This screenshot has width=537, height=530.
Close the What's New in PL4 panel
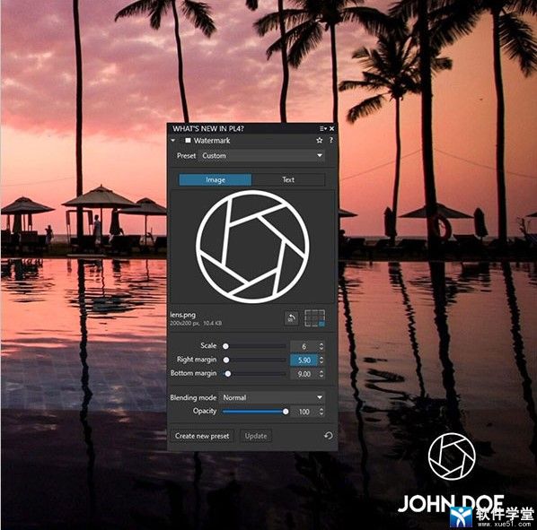(331, 128)
